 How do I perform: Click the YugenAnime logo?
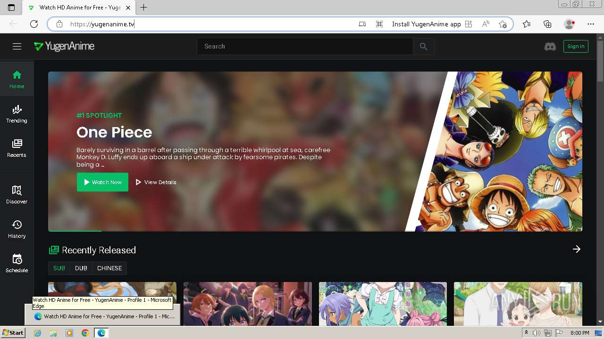[x=64, y=46]
